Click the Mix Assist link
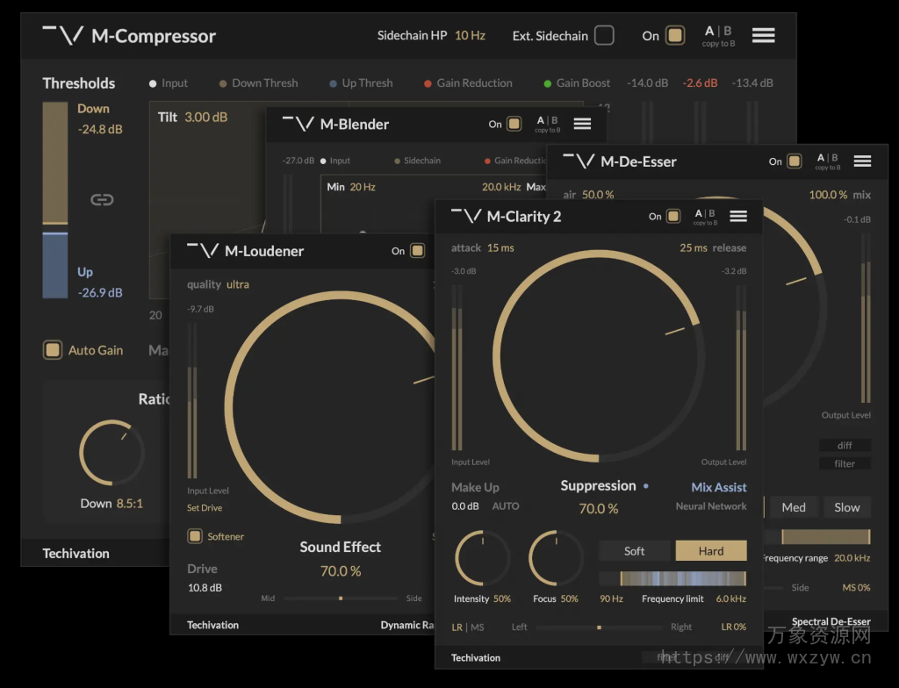 (718, 487)
